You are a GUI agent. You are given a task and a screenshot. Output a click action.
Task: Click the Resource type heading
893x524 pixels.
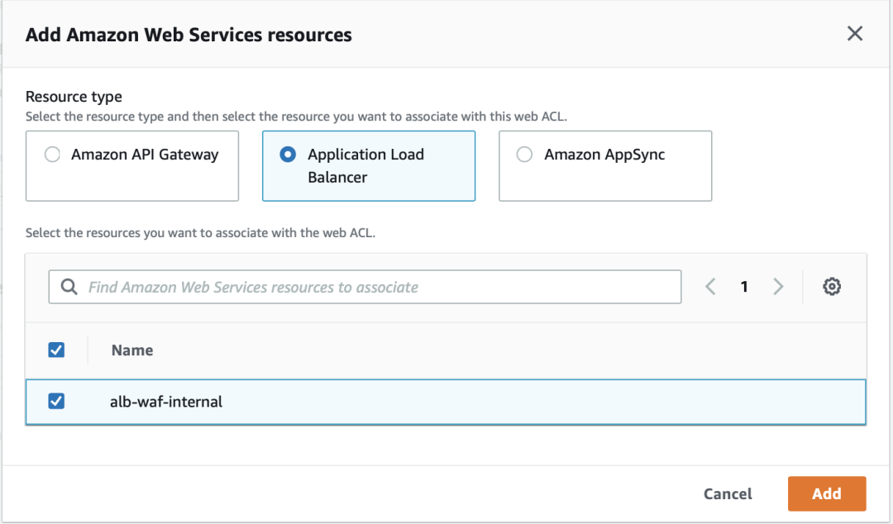tap(74, 96)
